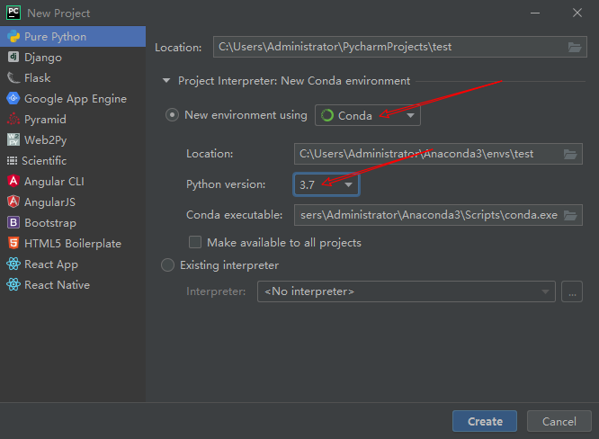Browse folder icon for Conda executable
This screenshot has height=439, width=599.
pos(570,215)
